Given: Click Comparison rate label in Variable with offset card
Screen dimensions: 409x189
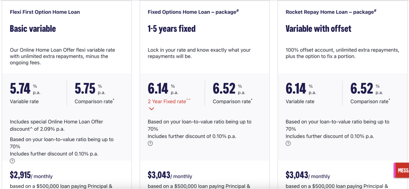Looking at the screenshot, I should (369, 102).
